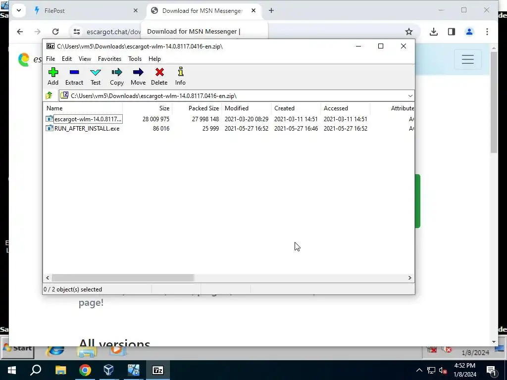The image size is (507, 380).
Task: Click the Chrome taskbar icon
Action: 85,370
